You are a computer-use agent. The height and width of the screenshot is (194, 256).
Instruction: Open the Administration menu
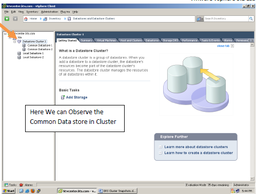tap(49, 12)
